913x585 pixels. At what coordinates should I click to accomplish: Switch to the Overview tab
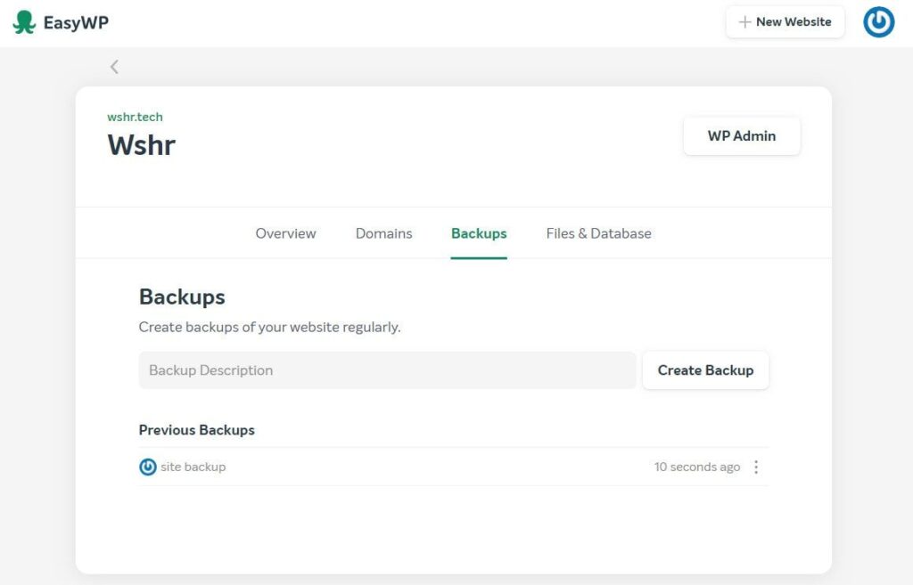(x=286, y=233)
